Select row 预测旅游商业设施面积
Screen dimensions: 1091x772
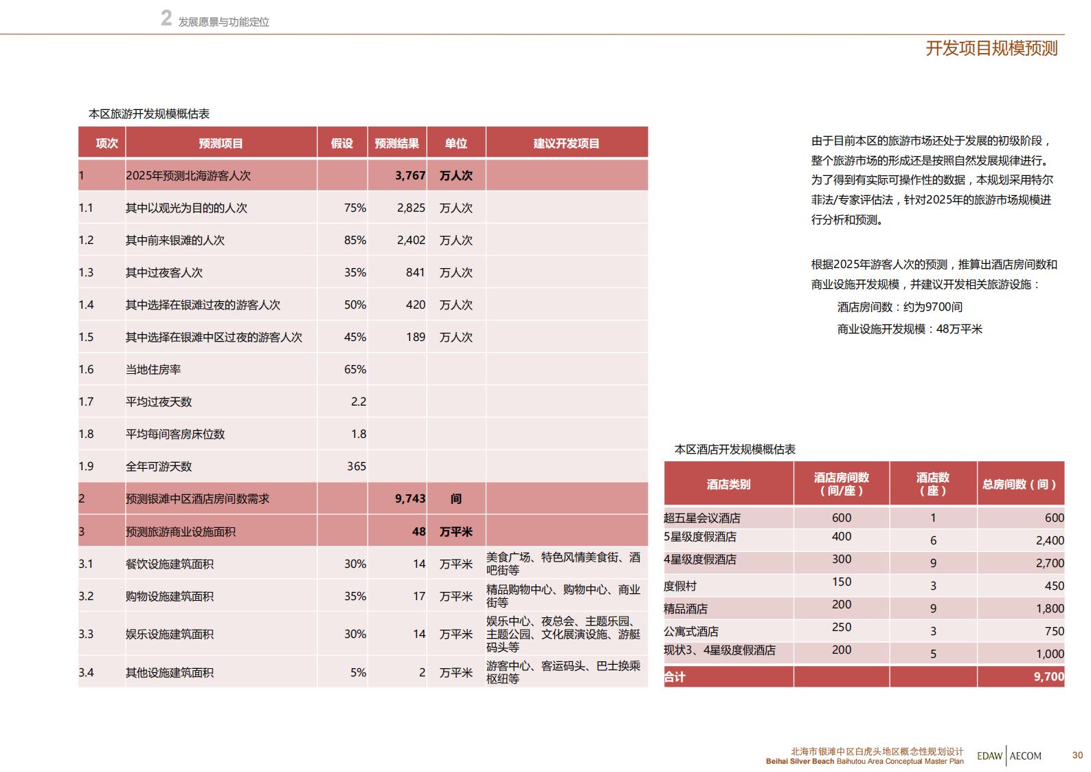tap(363, 531)
